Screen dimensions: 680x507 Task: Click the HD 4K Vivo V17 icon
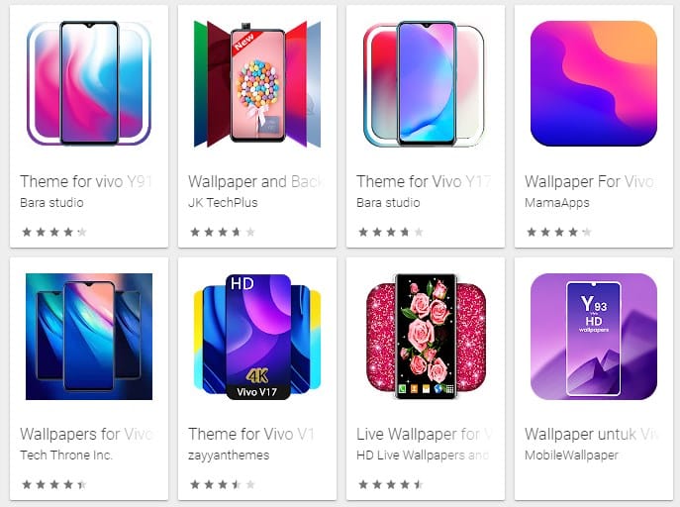pos(257,336)
